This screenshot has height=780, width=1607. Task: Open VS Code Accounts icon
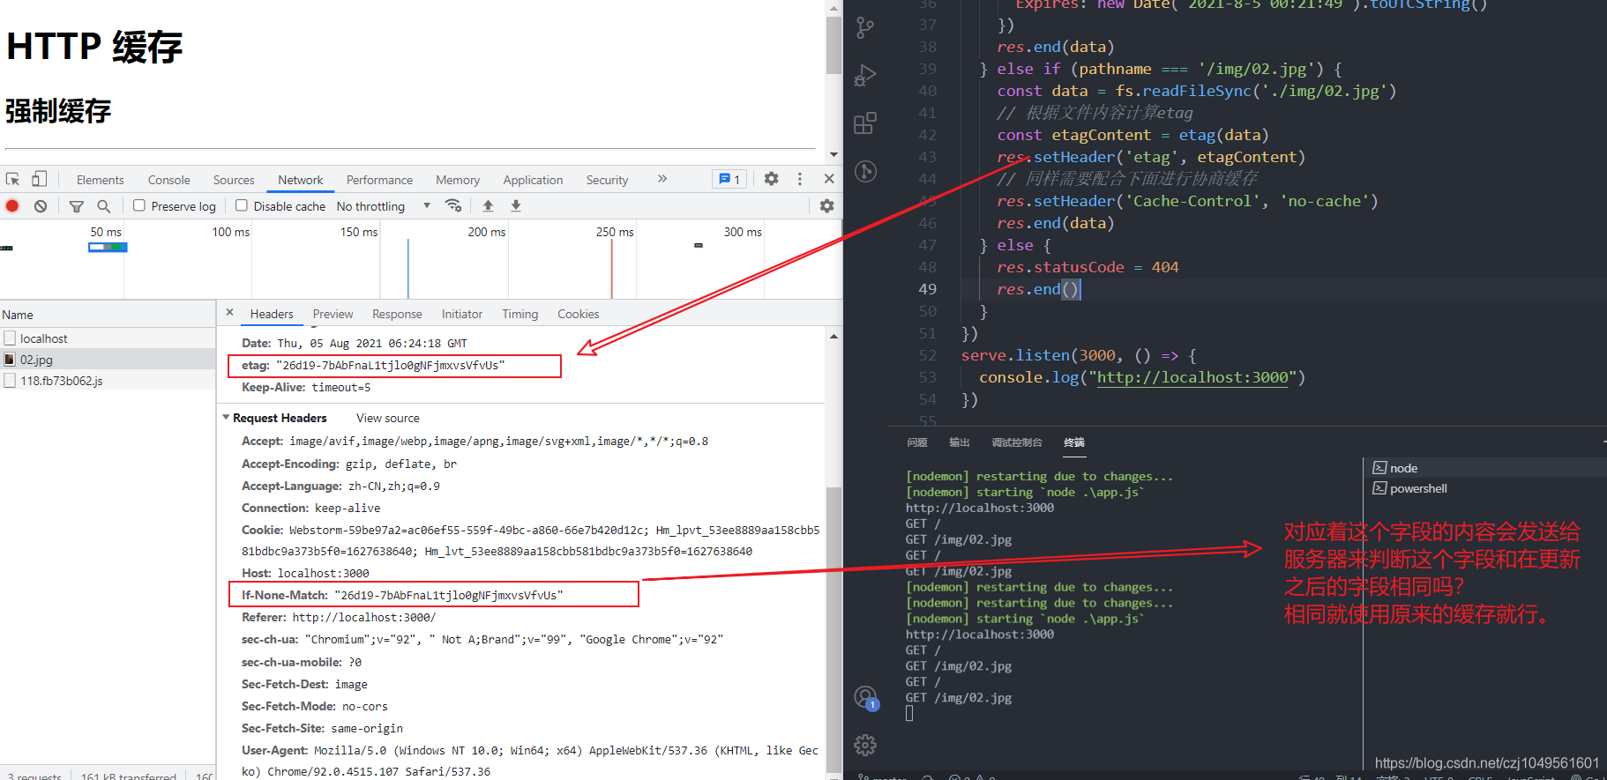click(865, 698)
